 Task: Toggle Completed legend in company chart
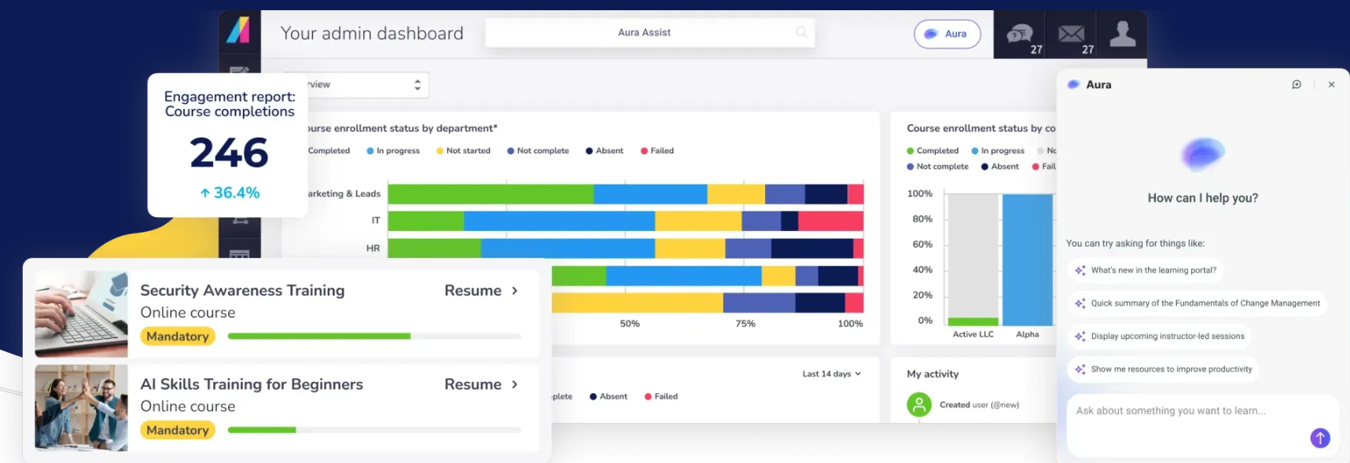(932, 151)
